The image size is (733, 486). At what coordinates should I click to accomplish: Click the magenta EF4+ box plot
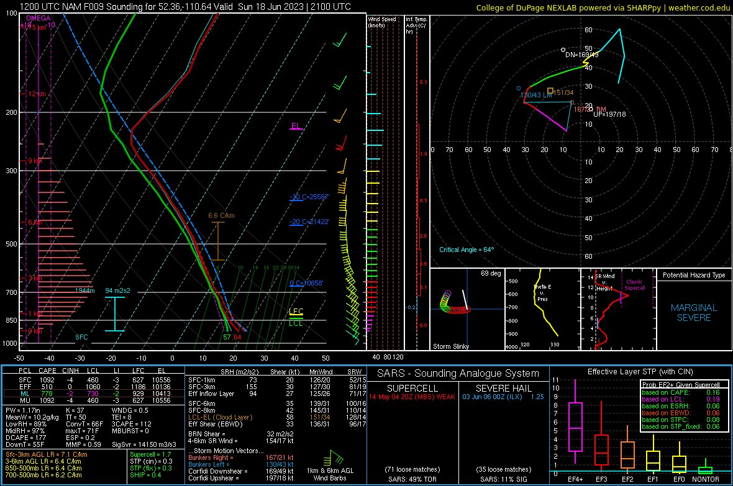[575, 426]
